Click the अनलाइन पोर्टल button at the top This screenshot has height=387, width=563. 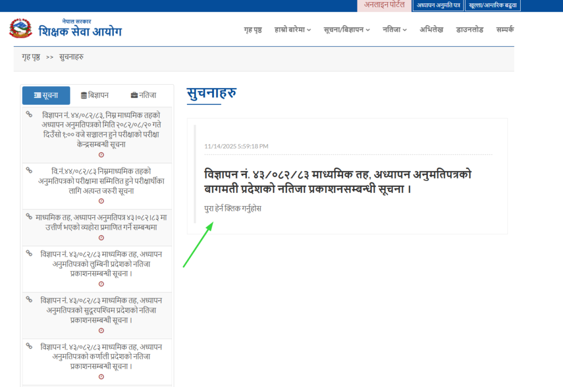(x=384, y=5)
